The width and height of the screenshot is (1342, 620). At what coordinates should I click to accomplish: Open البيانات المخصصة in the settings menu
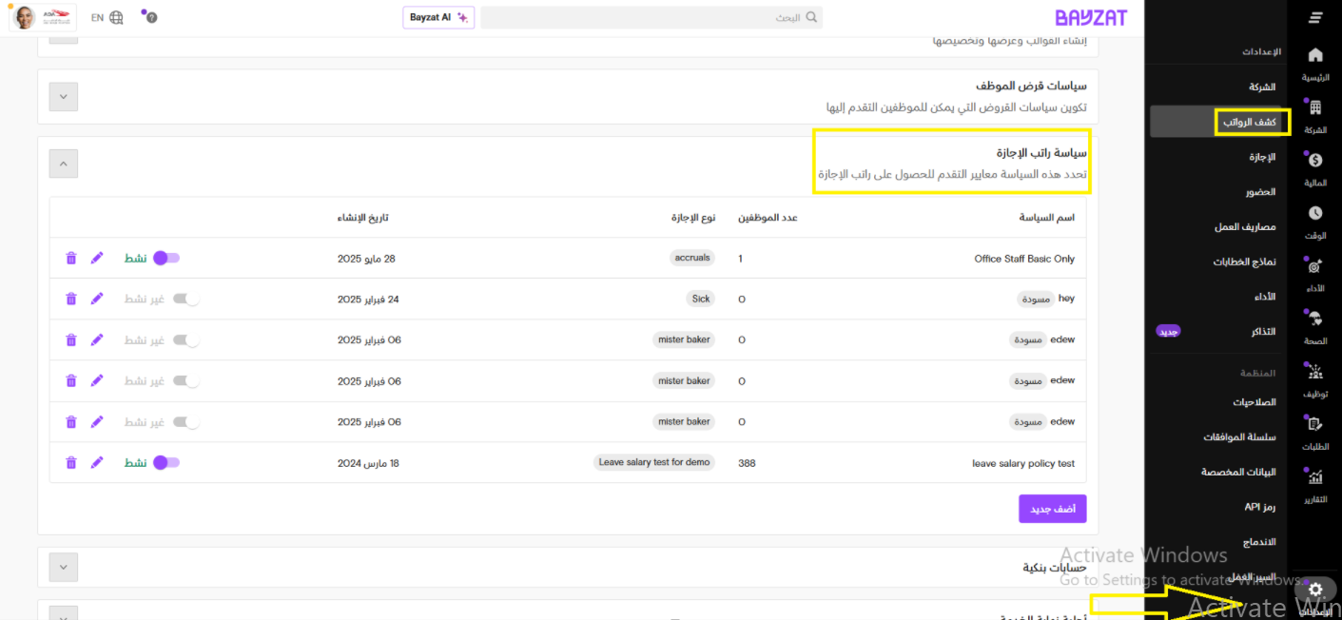(1238, 472)
